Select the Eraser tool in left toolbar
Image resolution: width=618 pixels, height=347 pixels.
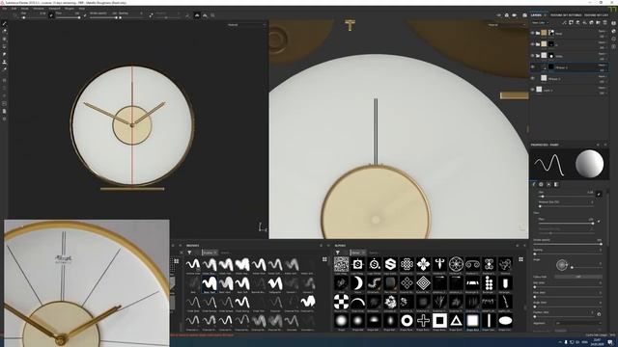[x=4, y=32]
